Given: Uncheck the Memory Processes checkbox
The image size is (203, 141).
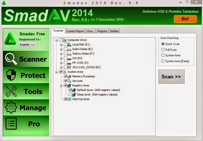Looking at the screenshot, I should click(65, 76).
